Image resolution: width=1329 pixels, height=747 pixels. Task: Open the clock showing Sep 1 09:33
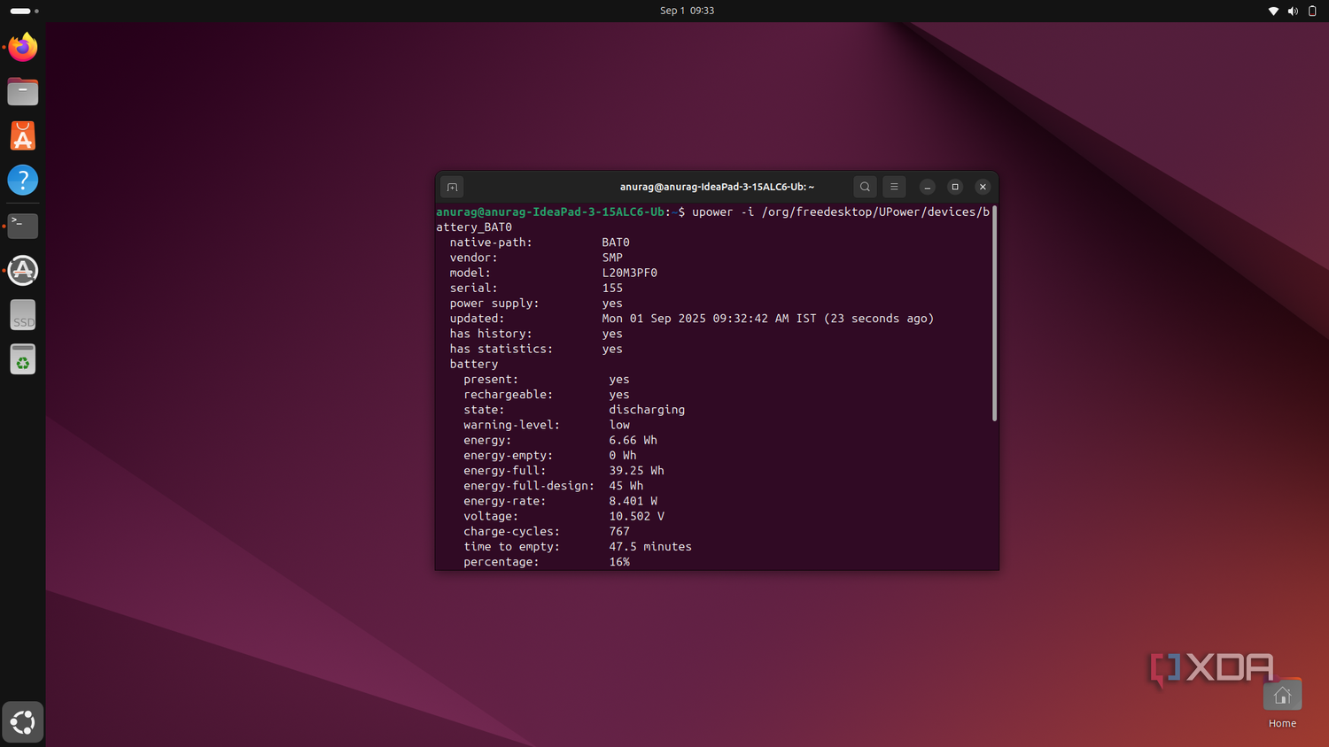pos(687,11)
